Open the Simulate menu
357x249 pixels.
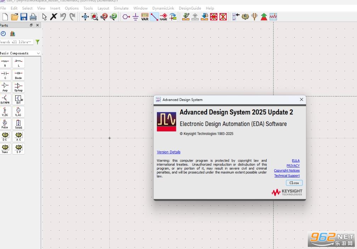click(121, 8)
